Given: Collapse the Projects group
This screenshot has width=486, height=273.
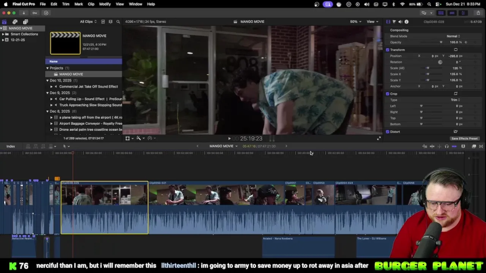Looking at the screenshot, I should (47, 68).
